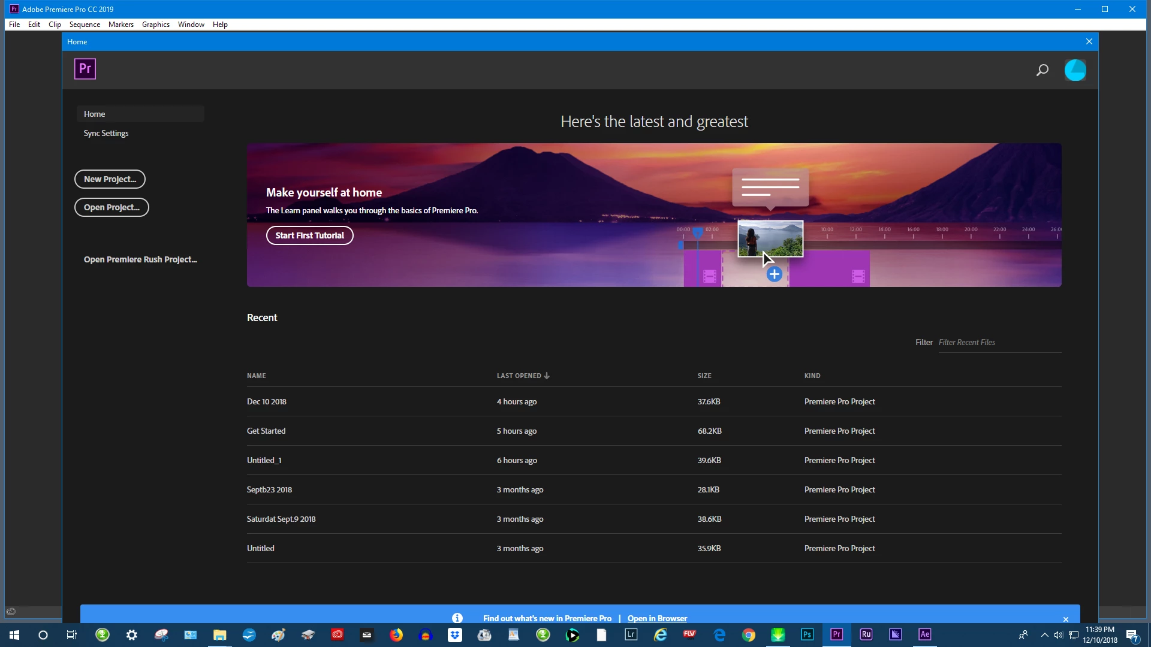Open Photoshop from the taskbar
1151x647 pixels.
(807, 634)
